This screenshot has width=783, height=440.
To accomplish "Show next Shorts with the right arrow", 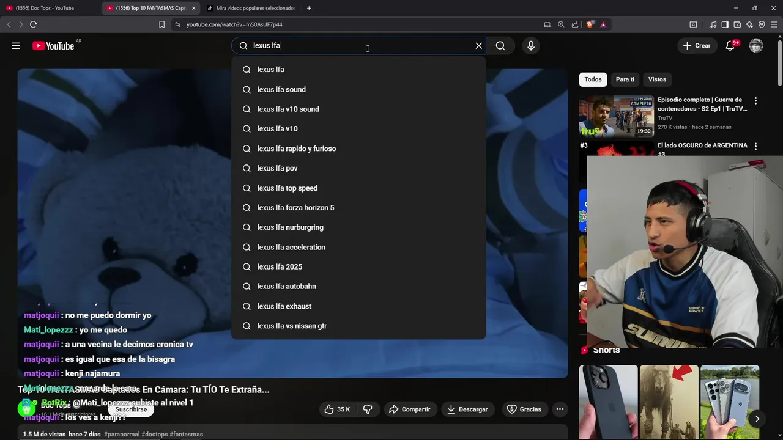I will pos(757,419).
